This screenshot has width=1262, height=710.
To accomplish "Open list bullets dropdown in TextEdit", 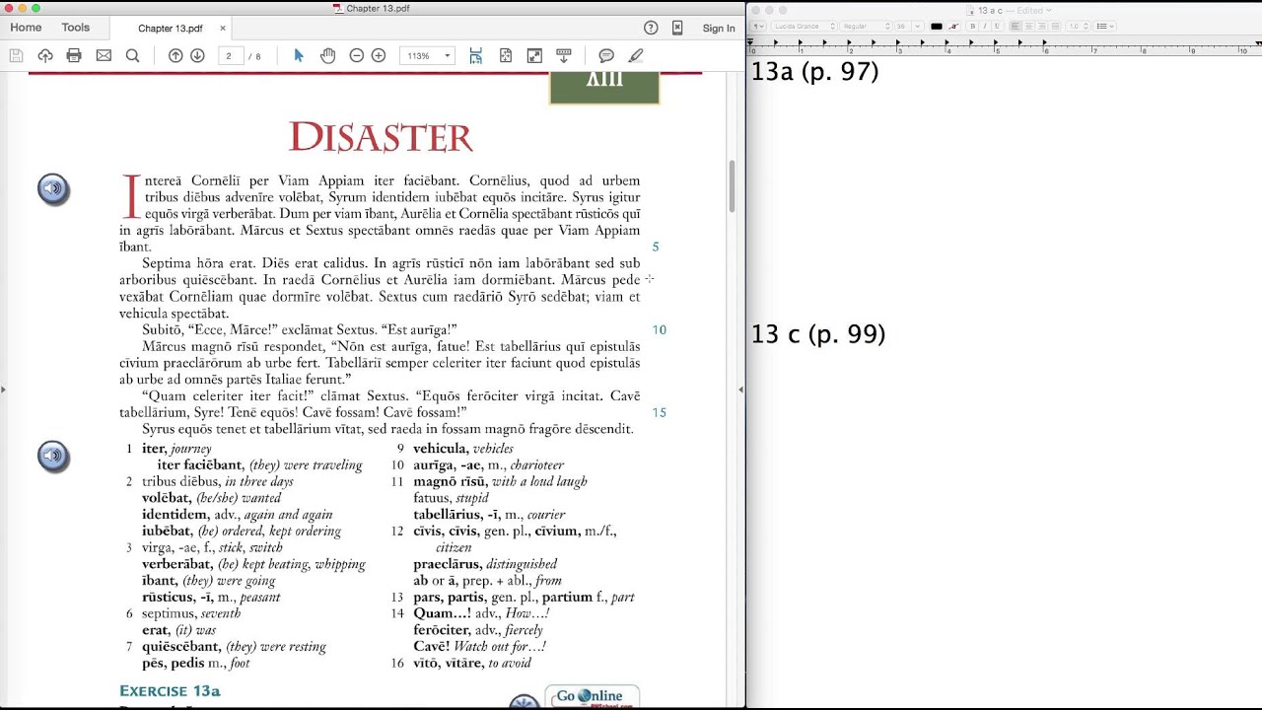I will pos(1105,26).
